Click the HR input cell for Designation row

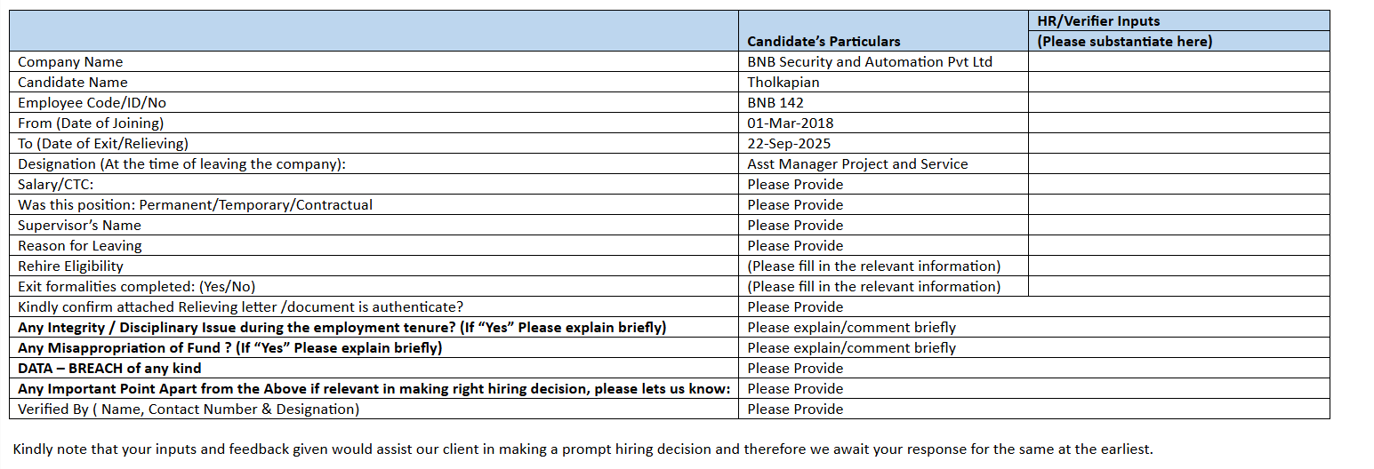click(1178, 164)
